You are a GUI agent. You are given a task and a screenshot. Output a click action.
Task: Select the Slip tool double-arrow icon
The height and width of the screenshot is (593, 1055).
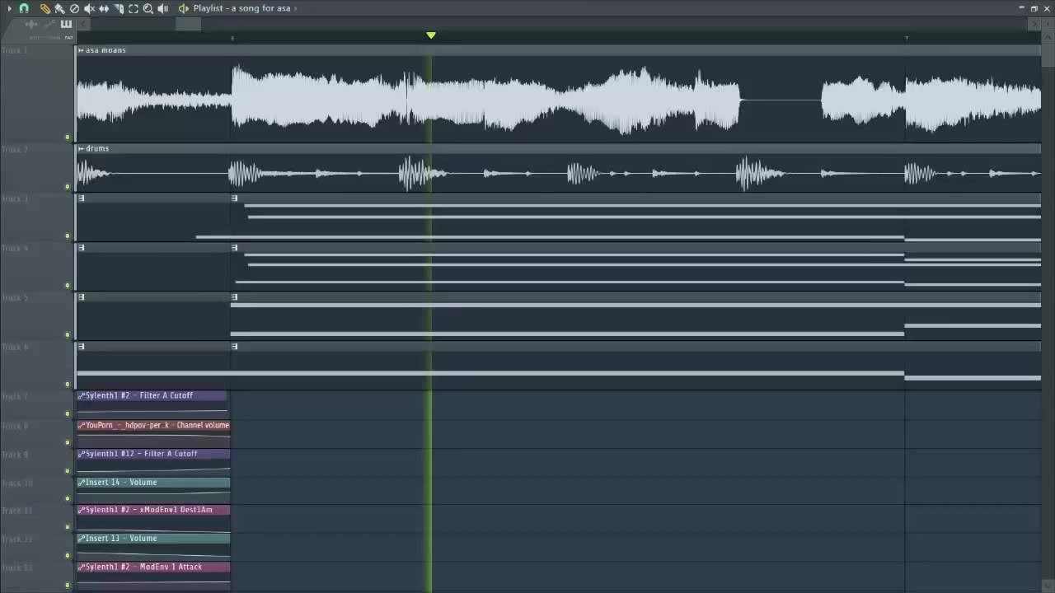tap(104, 8)
